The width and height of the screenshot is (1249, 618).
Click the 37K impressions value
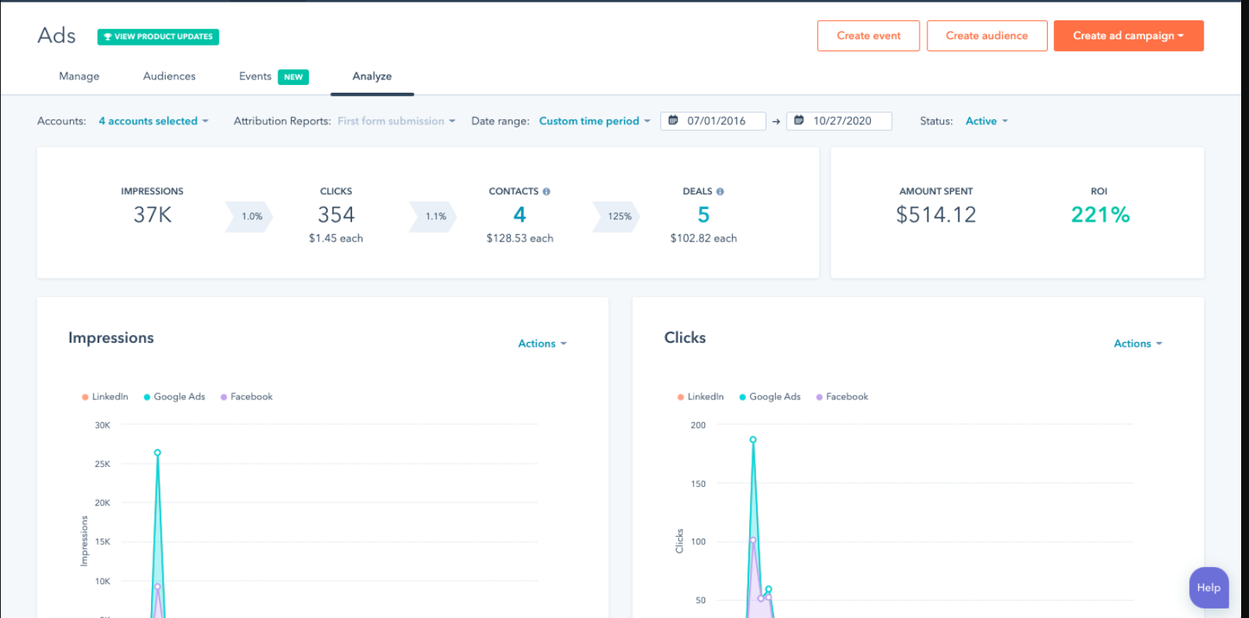click(x=152, y=215)
